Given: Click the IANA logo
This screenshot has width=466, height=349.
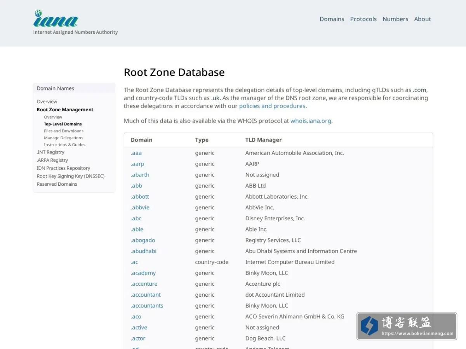Looking at the screenshot, I should coord(75,22).
